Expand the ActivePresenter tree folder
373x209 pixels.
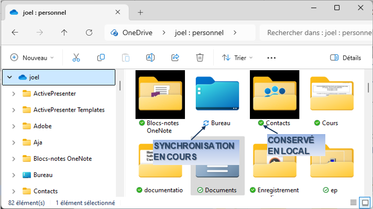click(14, 94)
